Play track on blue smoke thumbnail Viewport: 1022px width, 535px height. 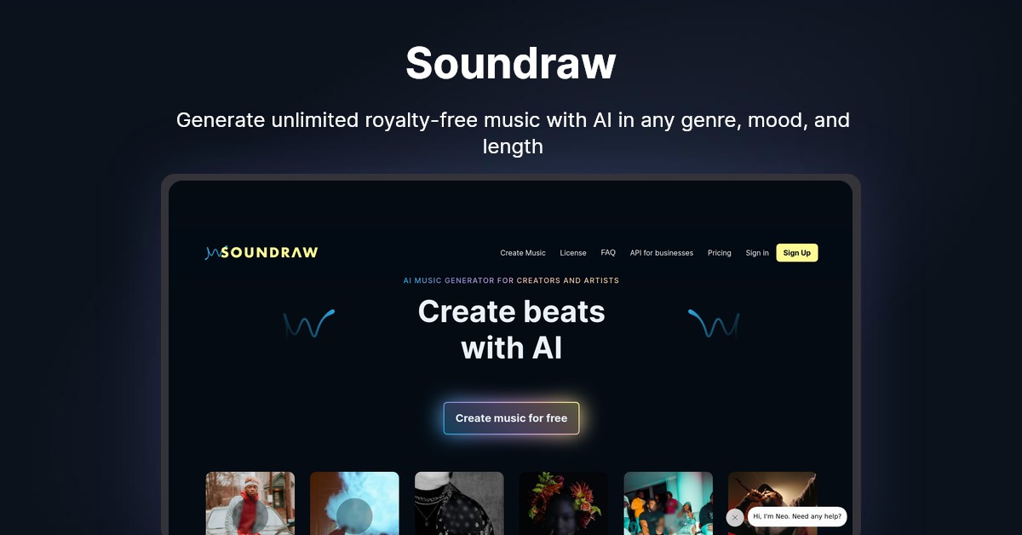coord(354,515)
